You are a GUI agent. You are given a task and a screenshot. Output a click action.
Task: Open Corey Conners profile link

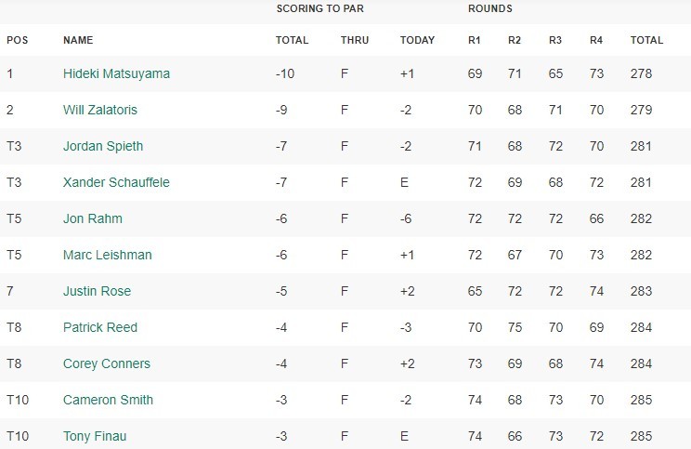107,363
